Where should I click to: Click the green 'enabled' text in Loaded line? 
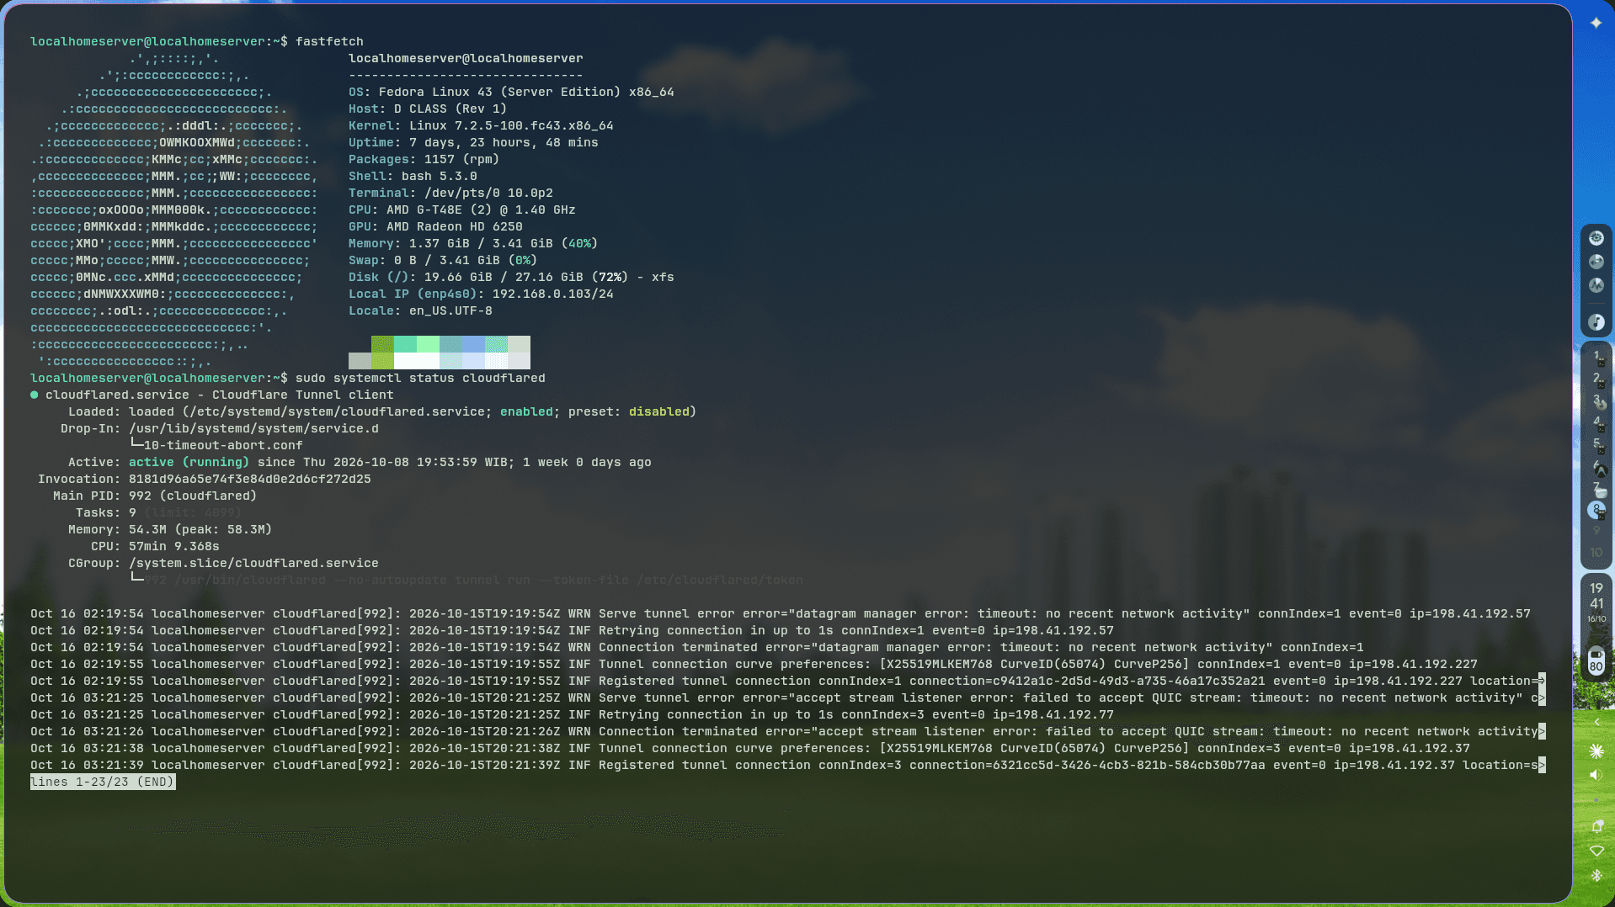click(526, 411)
